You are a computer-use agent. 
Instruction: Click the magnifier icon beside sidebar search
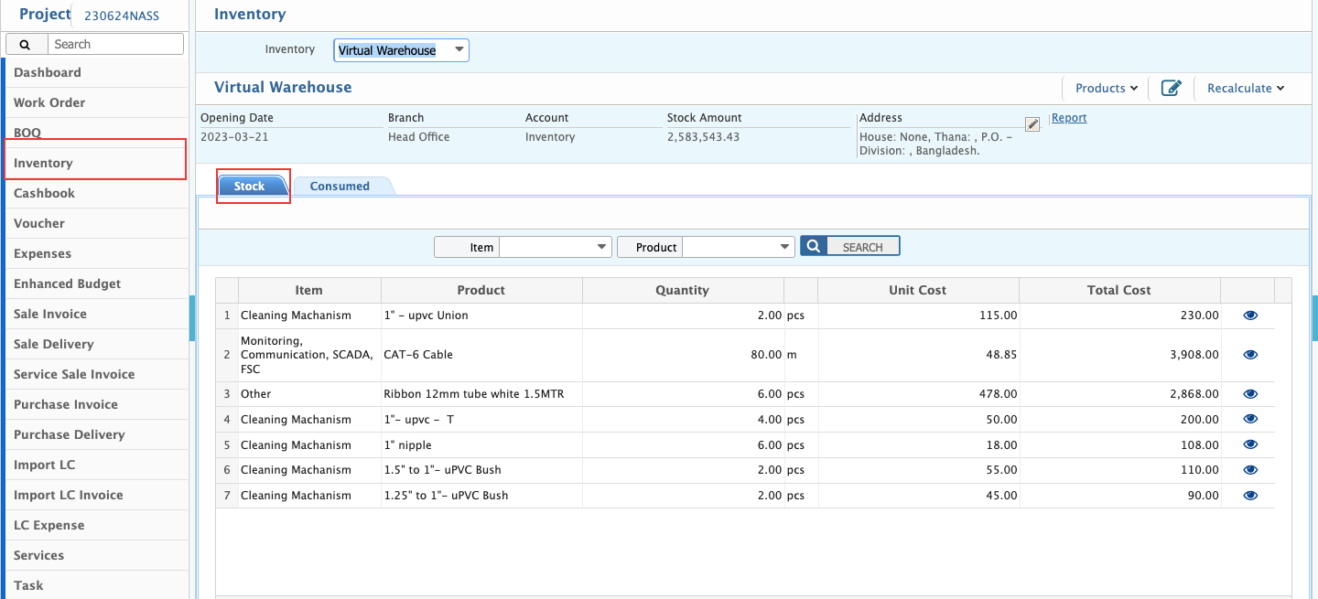(x=25, y=44)
